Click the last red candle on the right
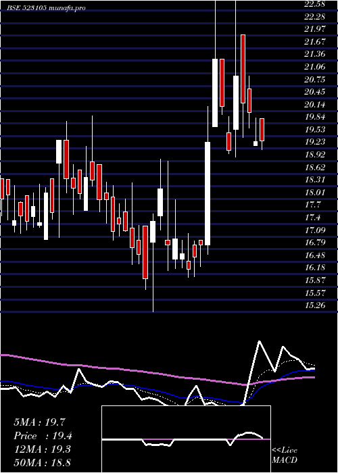 click(x=262, y=130)
